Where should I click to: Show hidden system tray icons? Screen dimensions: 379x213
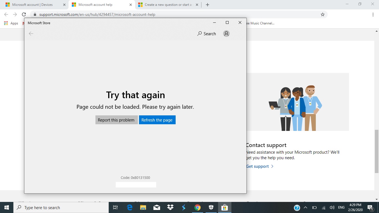305,207
